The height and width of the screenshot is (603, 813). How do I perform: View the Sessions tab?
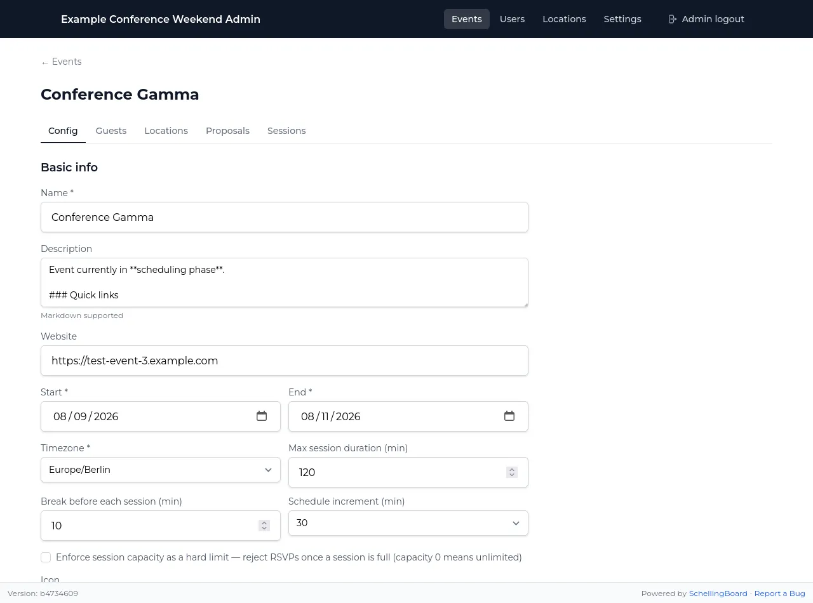[286, 131]
